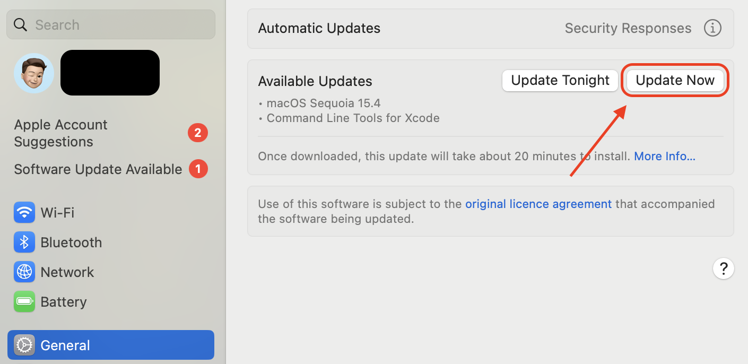Schedule the update with Update Tonight
This screenshot has width=748, height=364.
[560, 80]
